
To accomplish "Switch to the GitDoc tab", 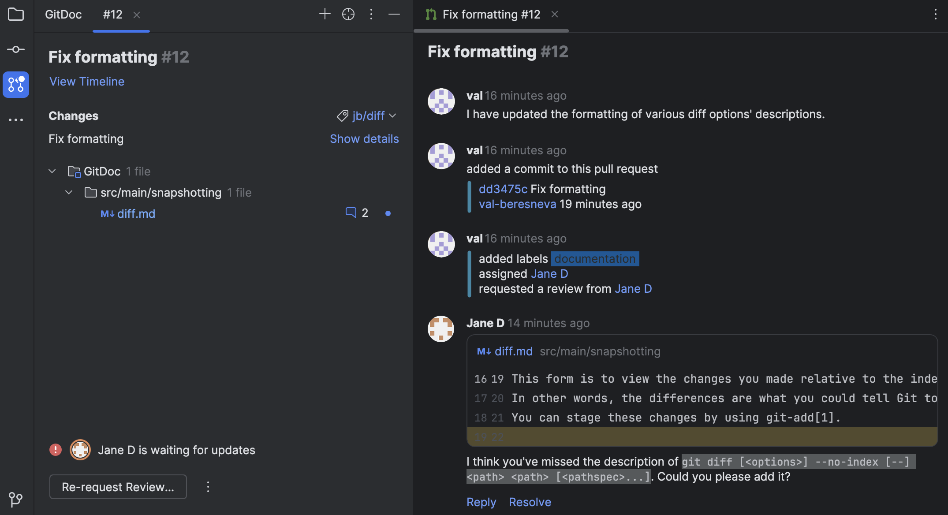I will click(63, 14).
